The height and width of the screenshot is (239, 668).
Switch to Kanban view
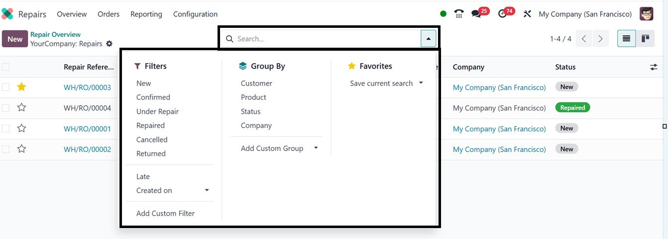(645, 39)
